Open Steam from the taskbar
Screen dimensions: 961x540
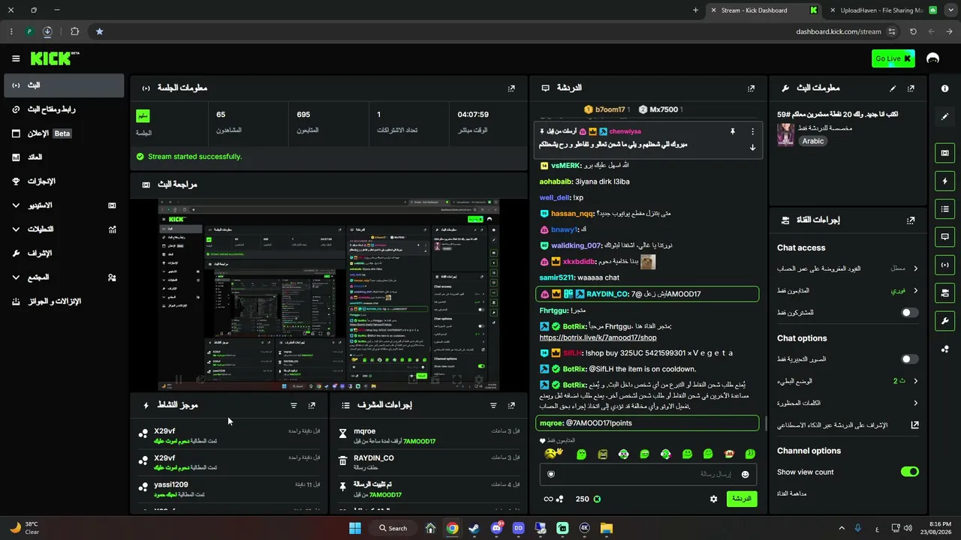point(474,528)
